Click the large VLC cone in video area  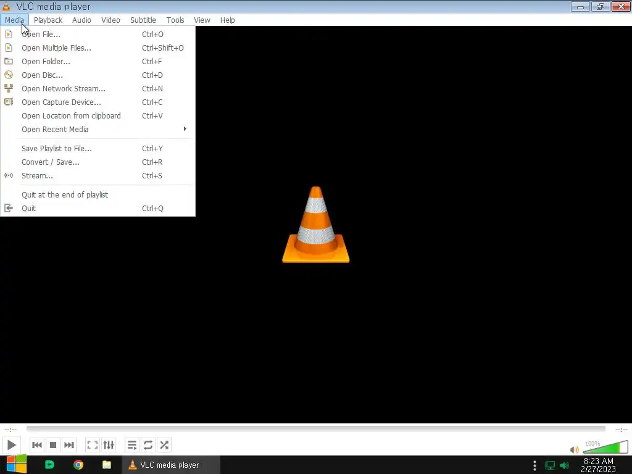[316, 225]
